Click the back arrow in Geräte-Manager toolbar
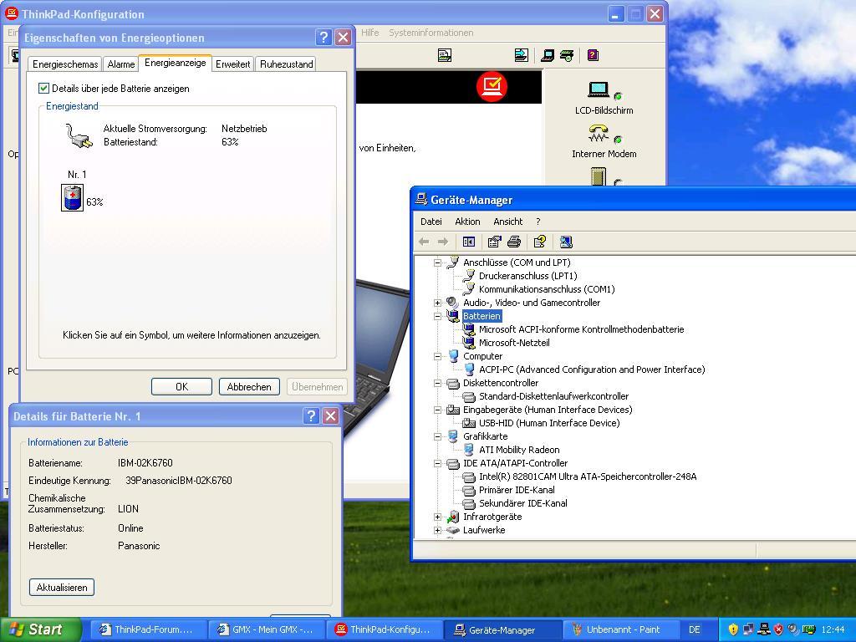 tap(424, 242)
